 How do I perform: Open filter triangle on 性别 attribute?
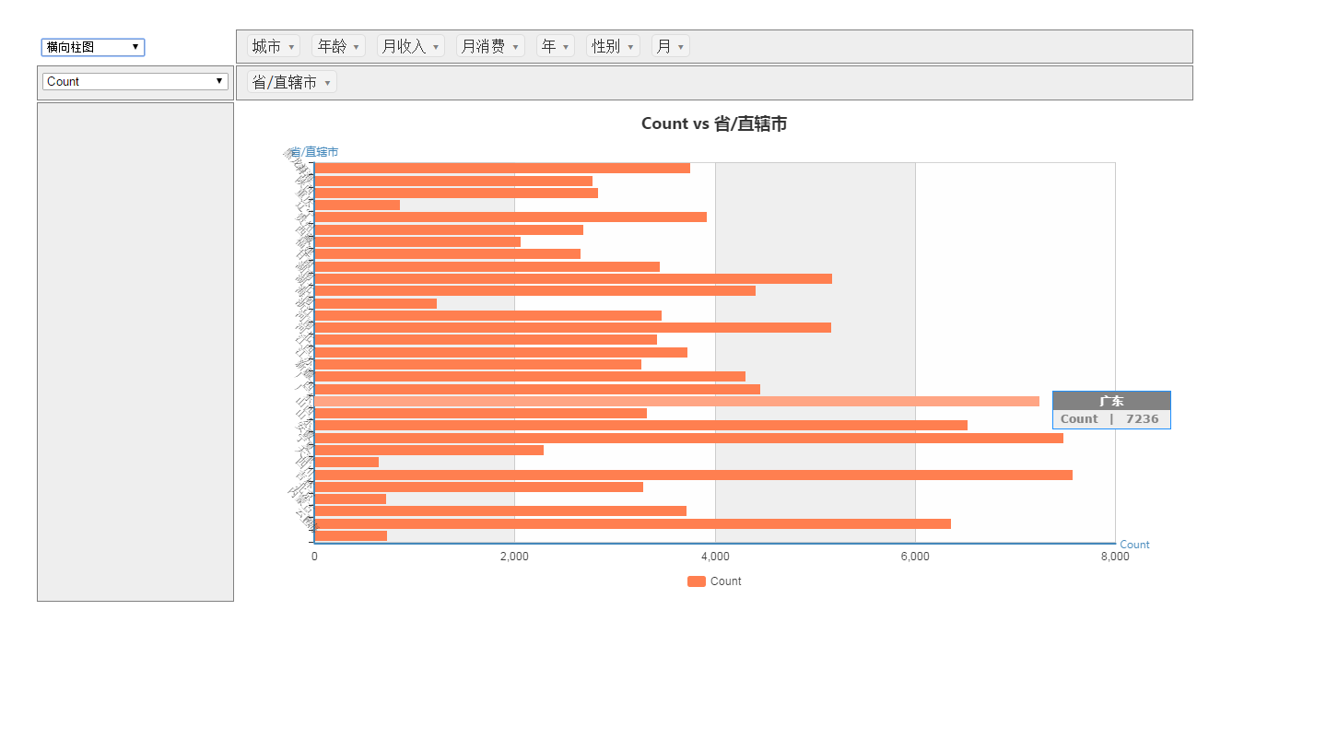(630, 47)
